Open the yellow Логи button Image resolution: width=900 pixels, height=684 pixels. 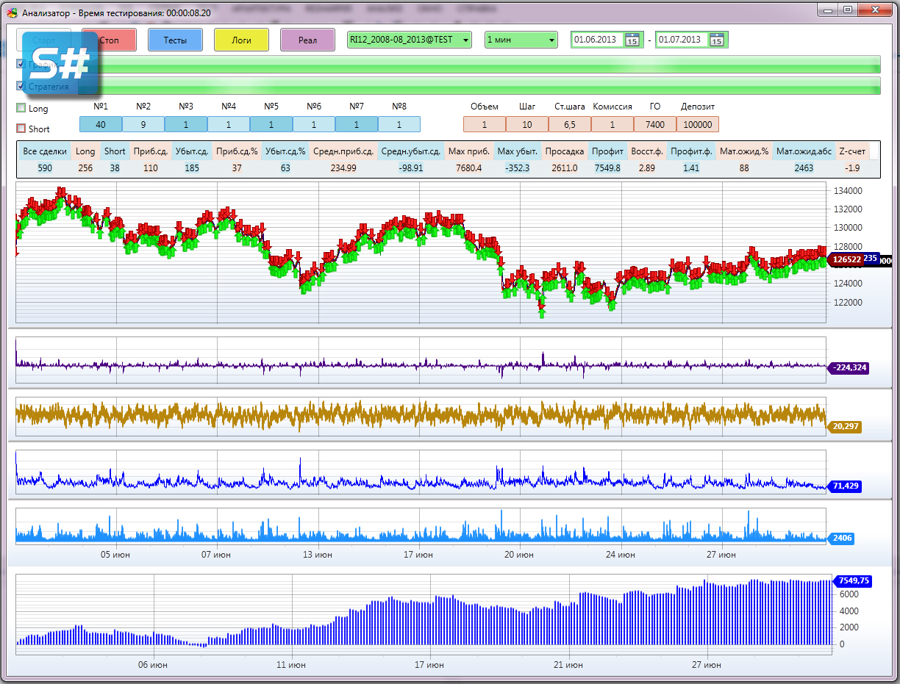tap(241, 40)
